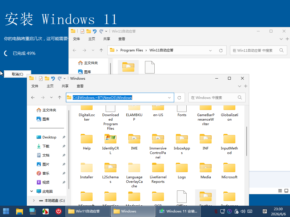Screen dimensions: 290x217
Task: Click the red power icon on taskbar
Action: pos(59,211)
